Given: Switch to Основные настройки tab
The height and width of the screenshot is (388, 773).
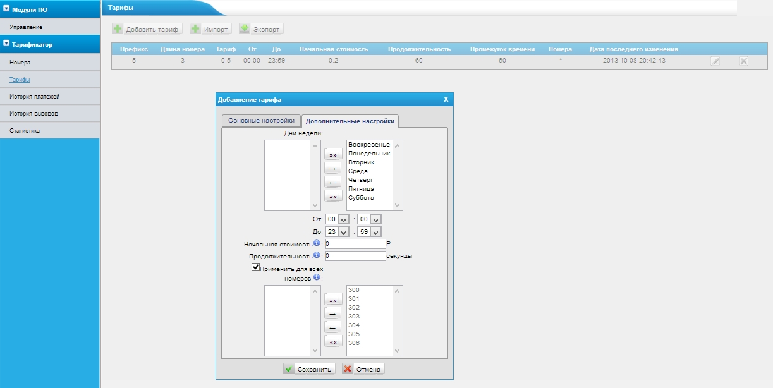Looking at the screenshot, I should 261,120.
